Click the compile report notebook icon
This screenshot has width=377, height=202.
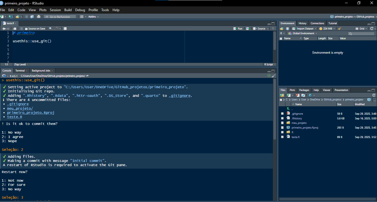(65, 29)
